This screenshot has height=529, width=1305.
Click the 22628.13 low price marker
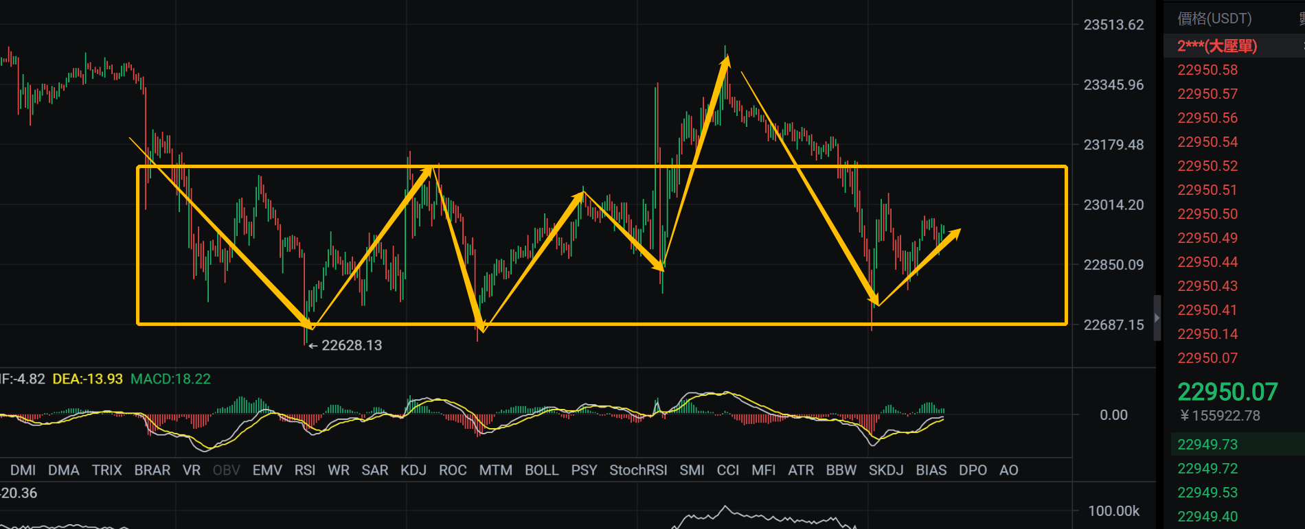[x=351, y=345]
